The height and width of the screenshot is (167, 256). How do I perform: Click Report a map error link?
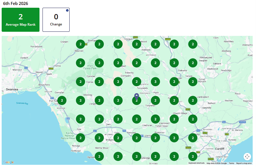point(244,163)
